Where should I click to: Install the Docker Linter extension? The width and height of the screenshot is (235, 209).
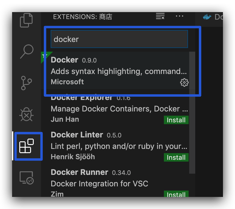point(176,157)
